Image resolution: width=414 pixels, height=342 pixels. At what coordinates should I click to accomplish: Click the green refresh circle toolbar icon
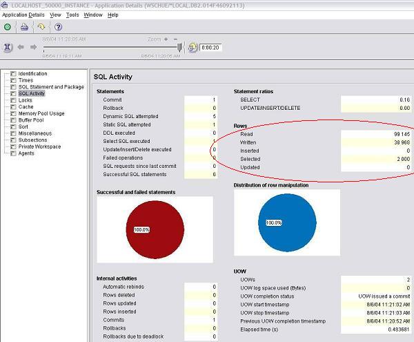click(8, 27)
